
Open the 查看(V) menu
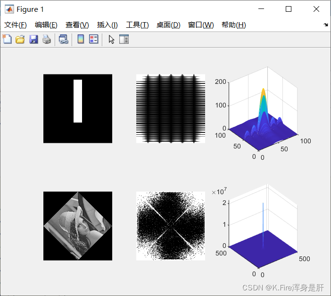click(77, 25)
